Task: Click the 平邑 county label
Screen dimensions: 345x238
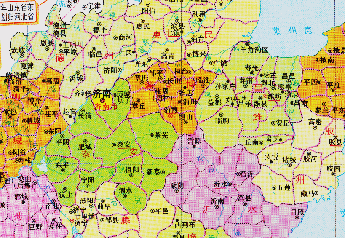Action: pyautogui.click(x=162, y=211)
